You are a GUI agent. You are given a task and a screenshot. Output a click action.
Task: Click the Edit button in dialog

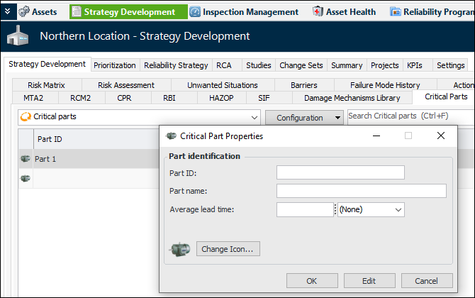(x=369, y=281)
